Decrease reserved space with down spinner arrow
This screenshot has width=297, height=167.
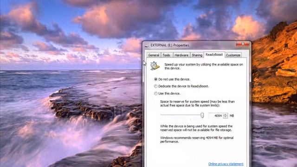(x=225, y=117)
